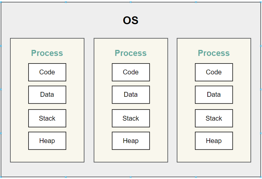Click Heap box in right process
262x179 pixels.
(214, 141)
